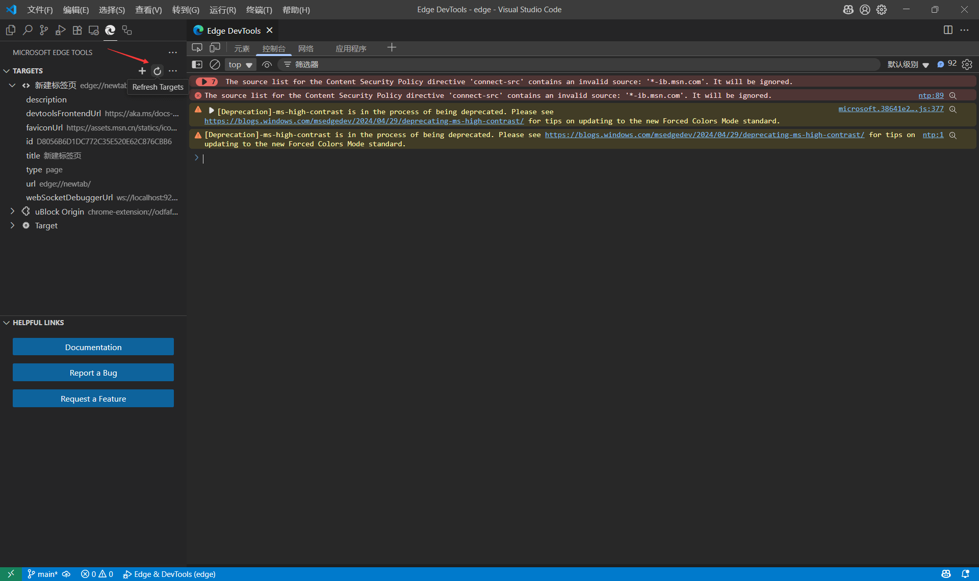Open console settings gear icon
This screenshot has height=581, width=979.
click(967, 65)
